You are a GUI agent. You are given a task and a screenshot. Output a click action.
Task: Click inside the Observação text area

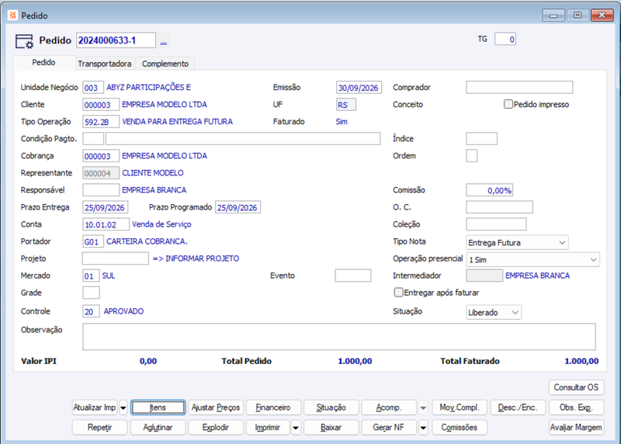pyautogui.click(x=339, y=337)
